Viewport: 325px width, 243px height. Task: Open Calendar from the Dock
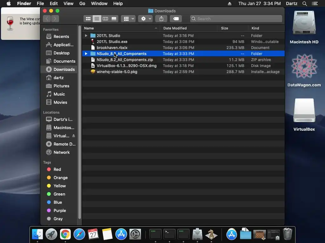tap(93, 234)
